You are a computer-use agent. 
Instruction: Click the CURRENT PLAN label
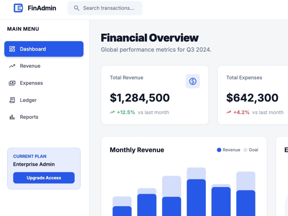(x=30, y=156)
